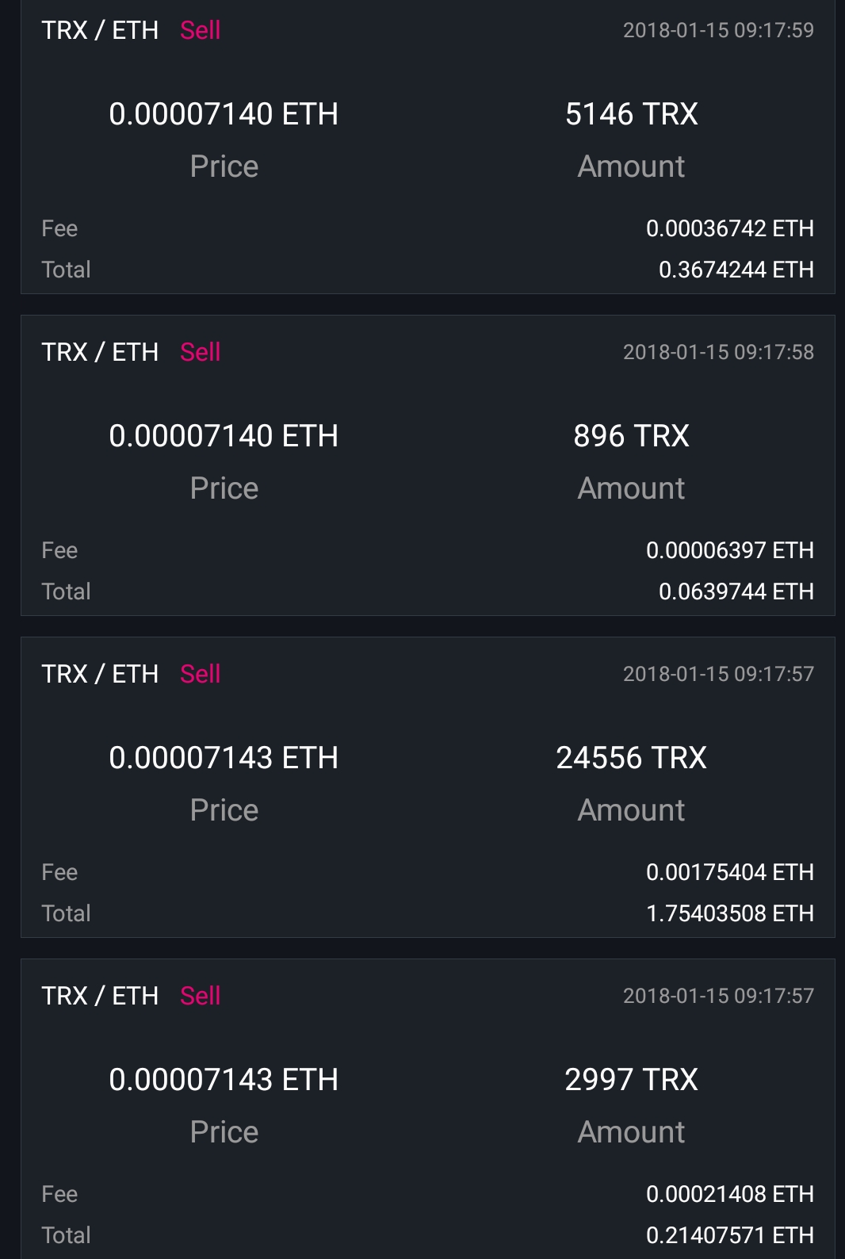The image size is (845, 1259).
Task: Select the 0.21407571 ETH total
Action: (x=729, y=1235)
